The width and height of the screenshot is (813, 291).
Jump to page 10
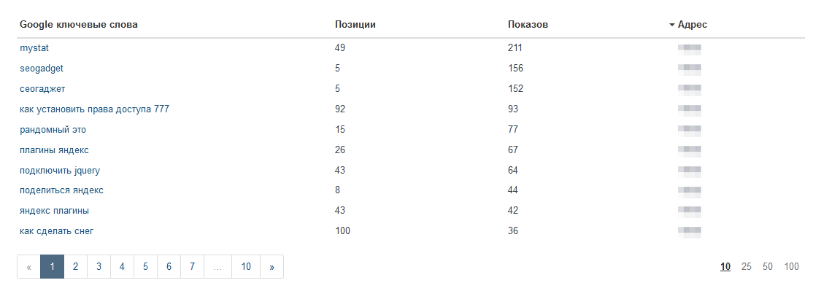coord(246,267)
